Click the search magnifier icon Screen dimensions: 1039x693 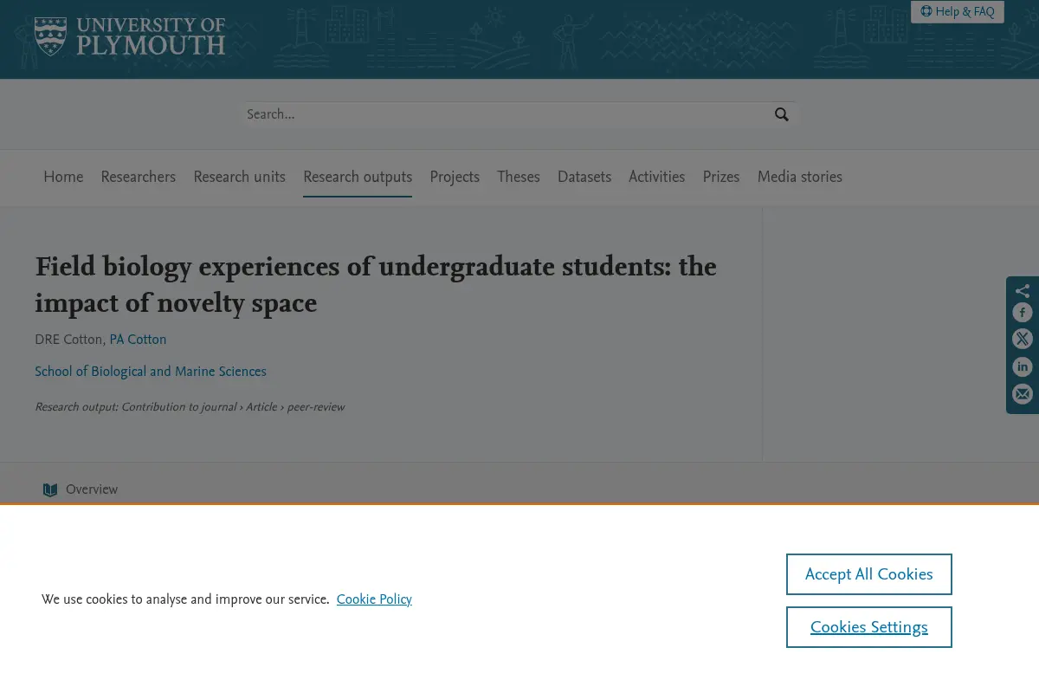tap(782, 114)
